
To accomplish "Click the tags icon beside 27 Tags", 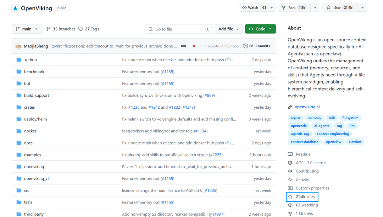I will (x=81, y=29).
